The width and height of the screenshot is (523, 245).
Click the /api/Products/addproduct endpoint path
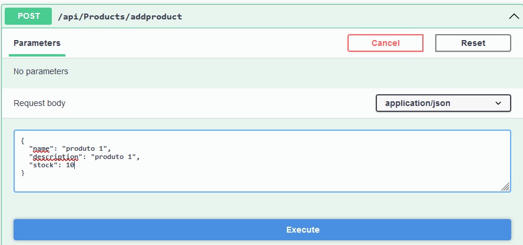[x=120, y=16]
